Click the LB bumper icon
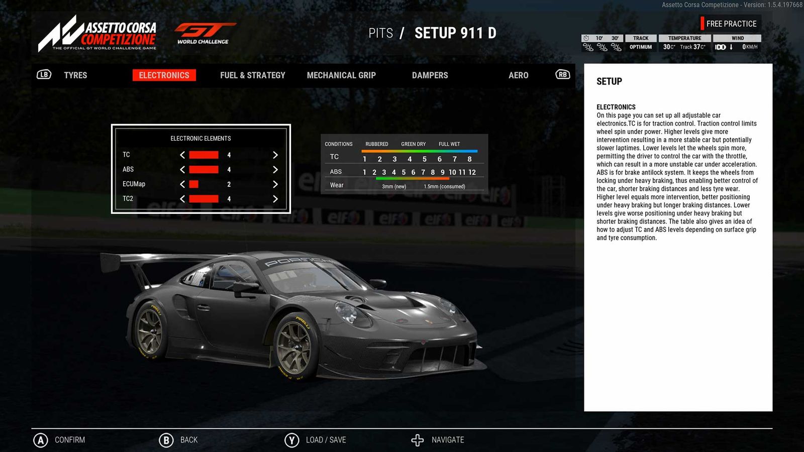This screenshot has width=804, height=452. 44,74
